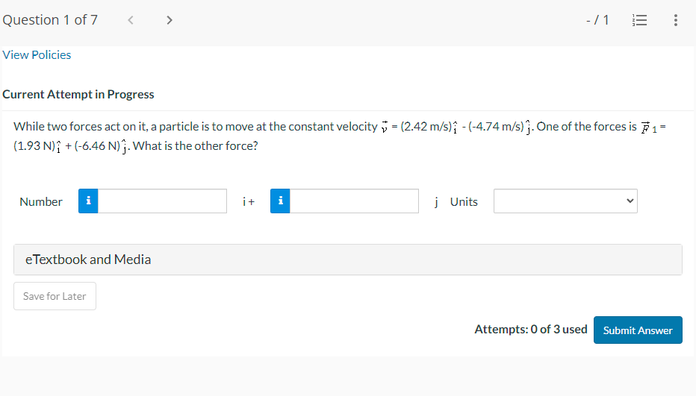Go to the previous question arrow
The height and width of the screenshot is (396, 696).
click(131, 20)
